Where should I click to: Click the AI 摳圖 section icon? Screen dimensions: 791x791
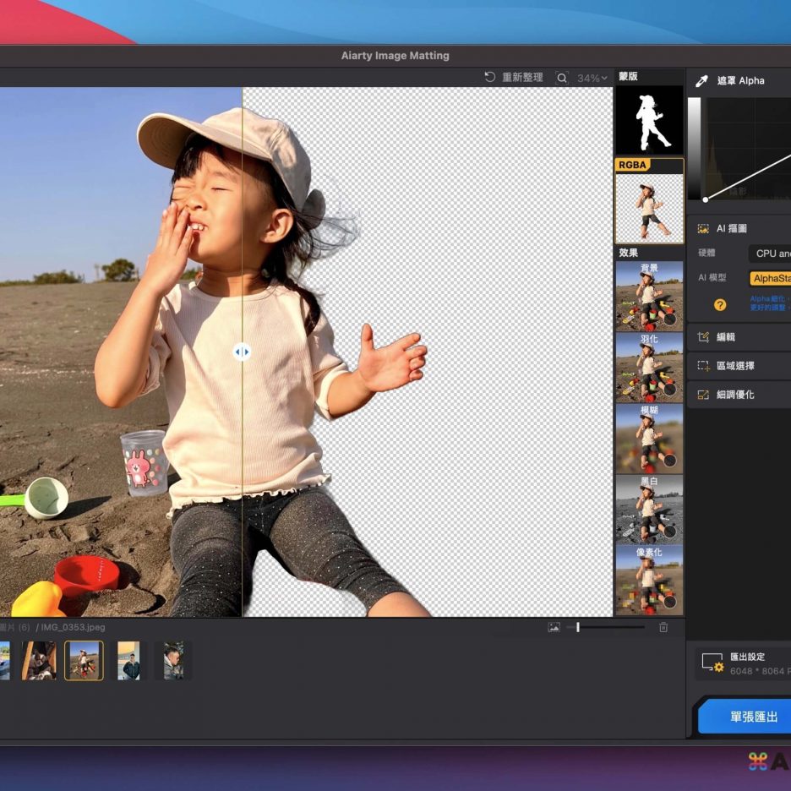(703, 228)
